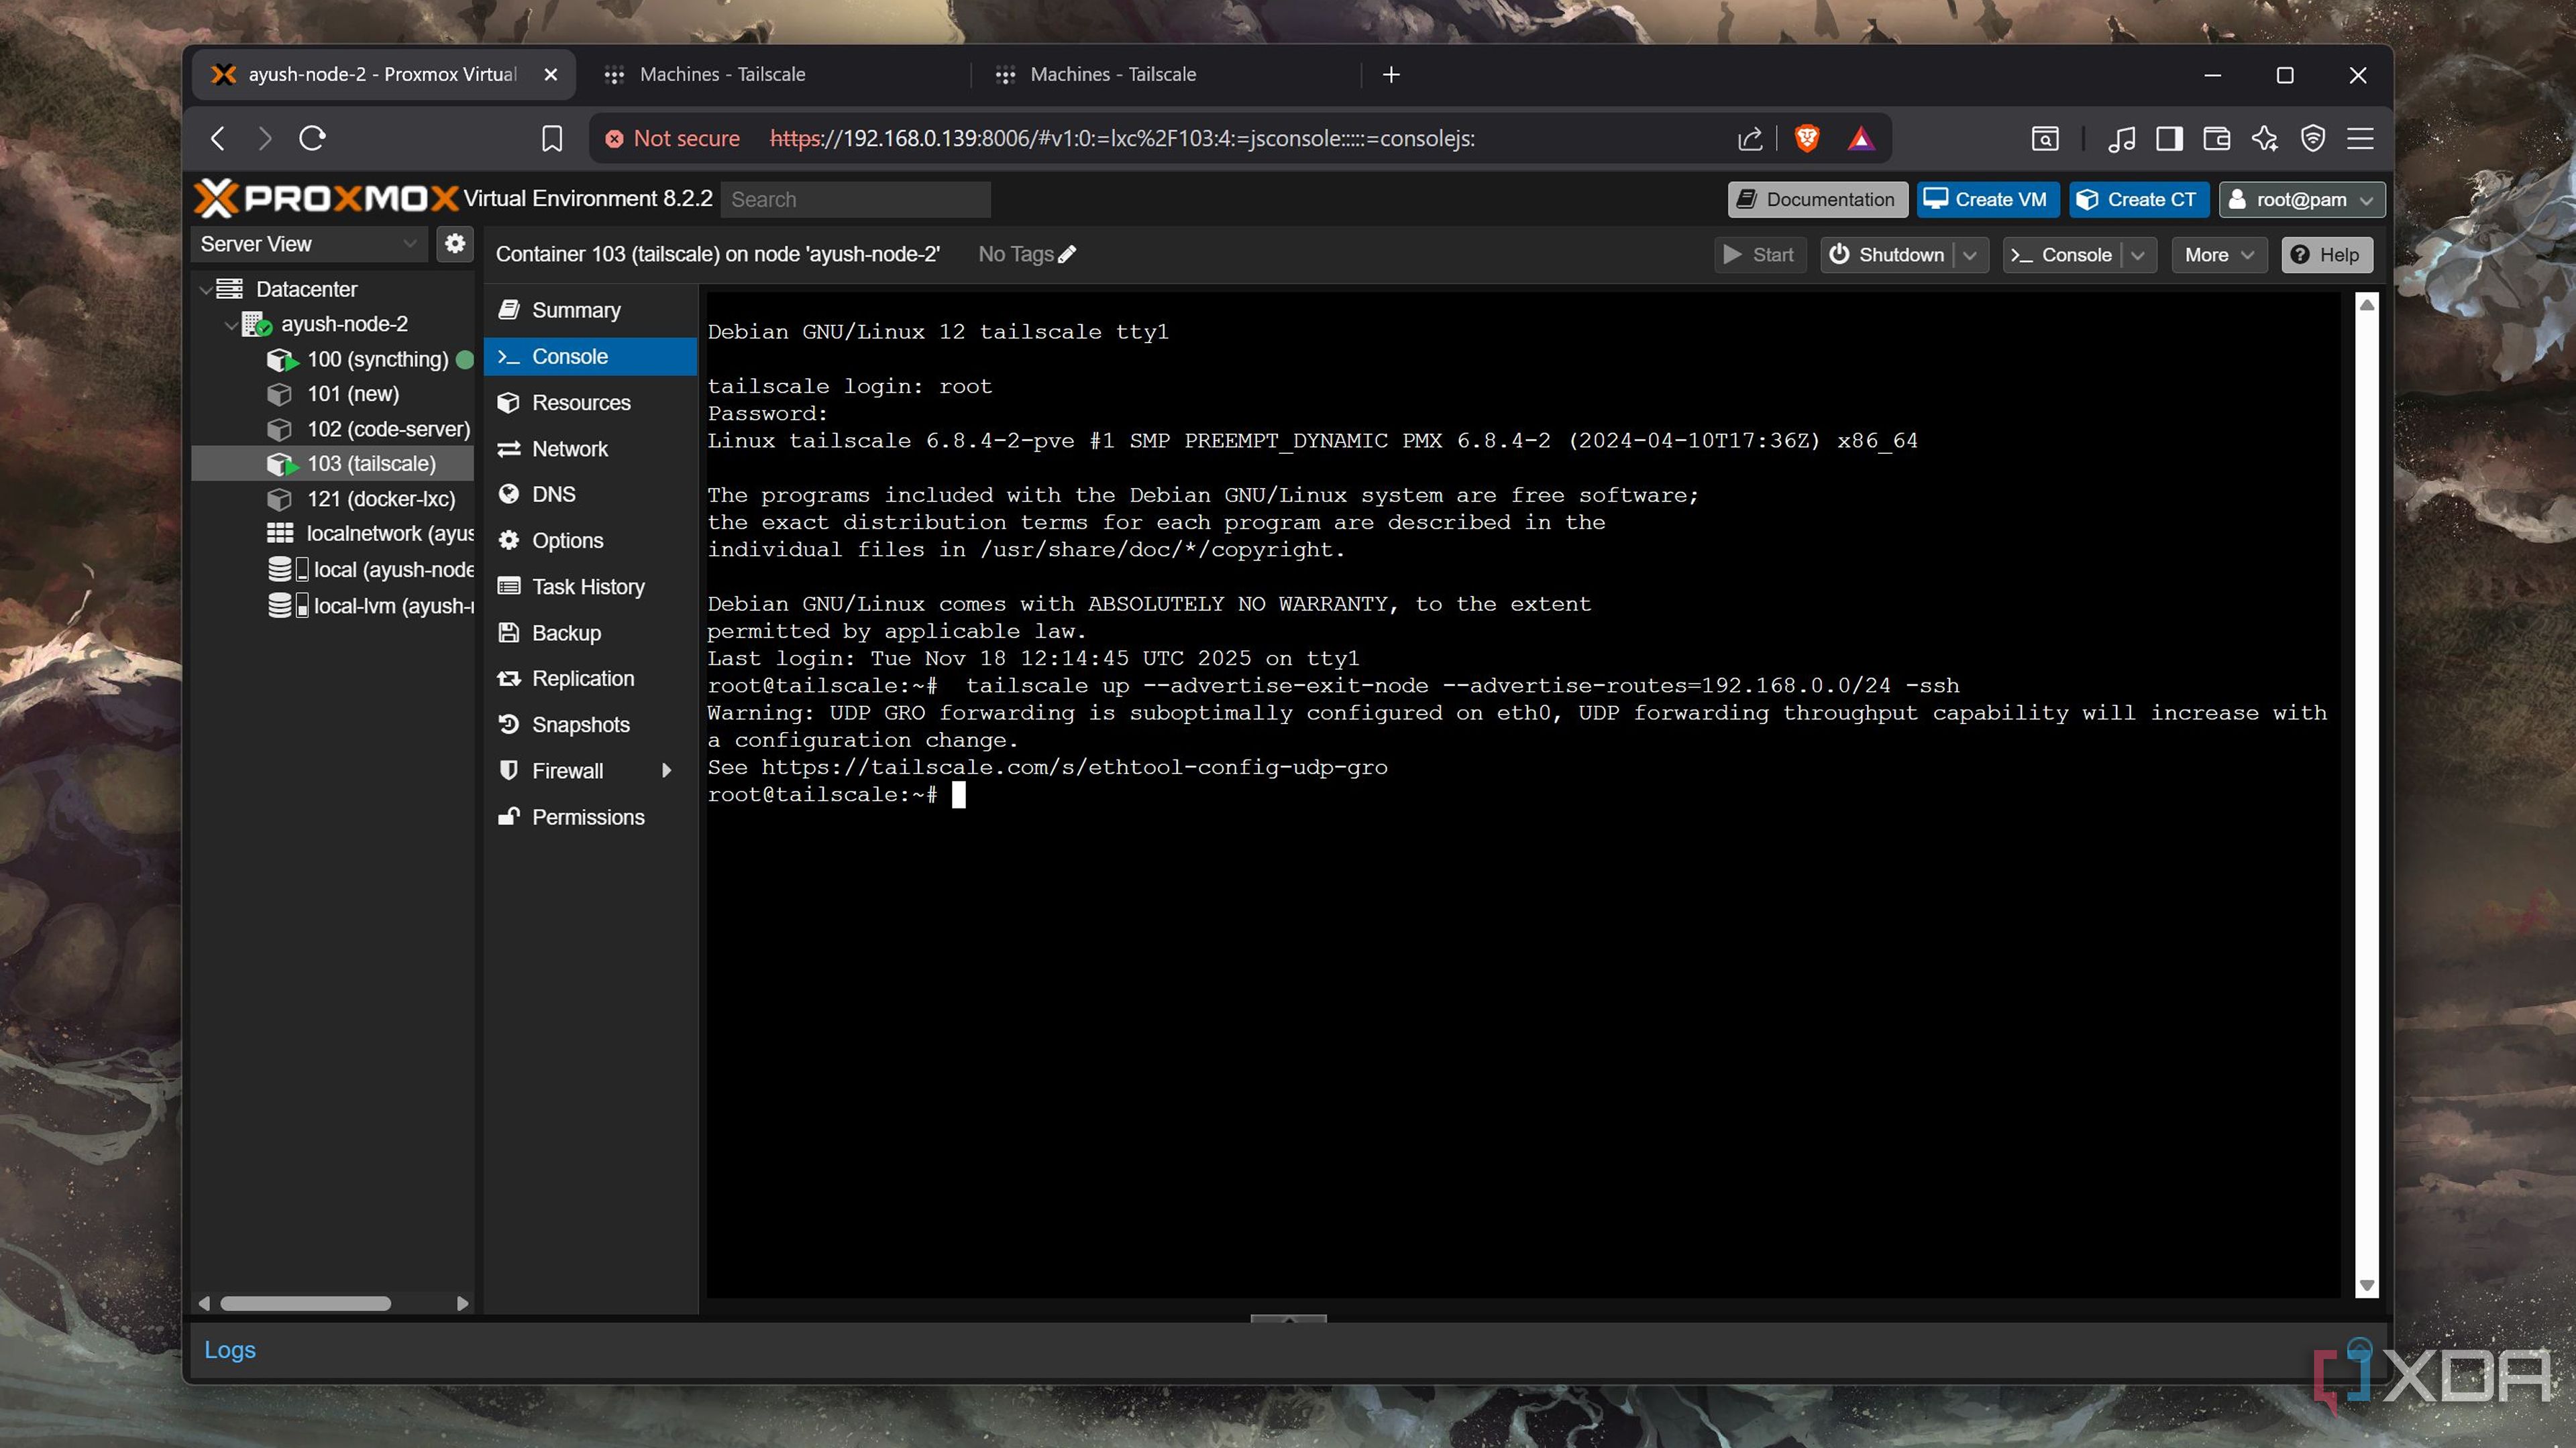This screenshot has width=2576, height=1448.
Task: Click the Help button
Action: tap(2326, 255)
